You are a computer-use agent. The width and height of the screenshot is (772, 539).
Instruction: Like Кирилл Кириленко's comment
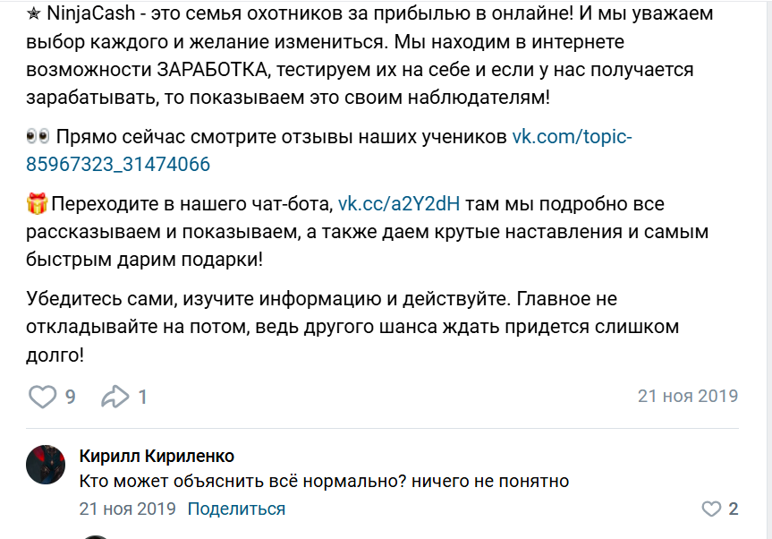coord(711,509)
